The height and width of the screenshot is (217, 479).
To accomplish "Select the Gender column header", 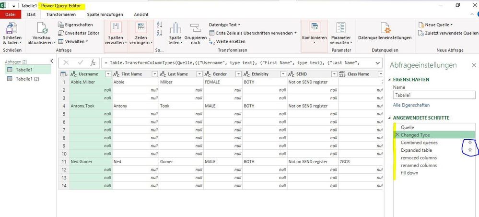I will pos(223,74).
